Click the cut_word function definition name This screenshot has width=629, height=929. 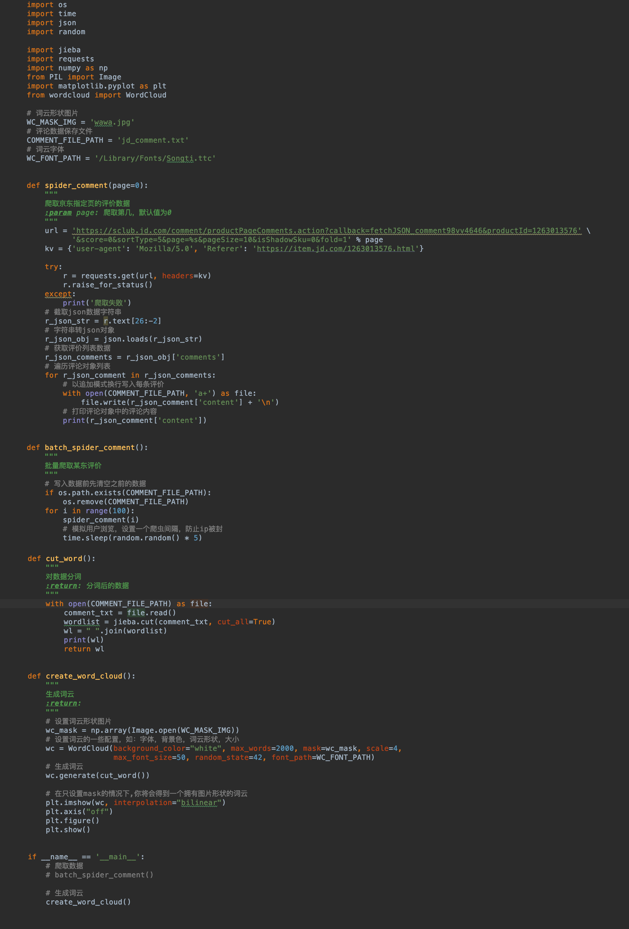[64, 558]
